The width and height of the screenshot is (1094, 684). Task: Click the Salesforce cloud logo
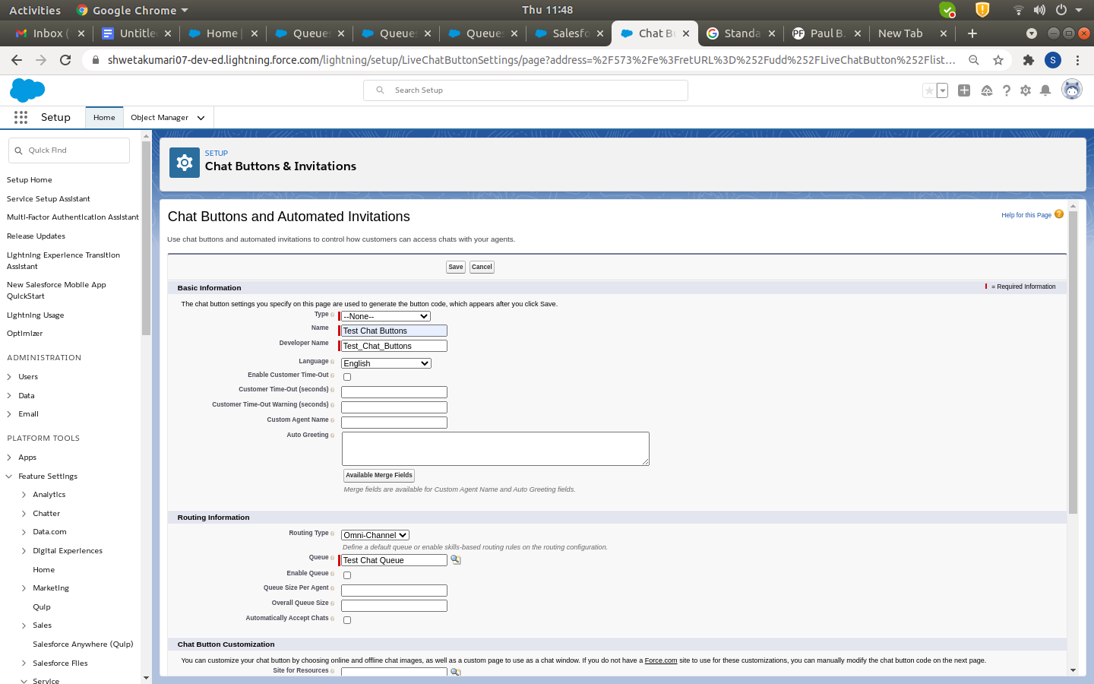(x=27, y=90)
